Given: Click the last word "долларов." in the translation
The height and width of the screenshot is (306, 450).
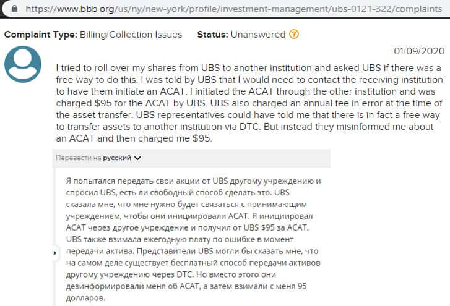Looking at the screenshot, I should (84, 299).
